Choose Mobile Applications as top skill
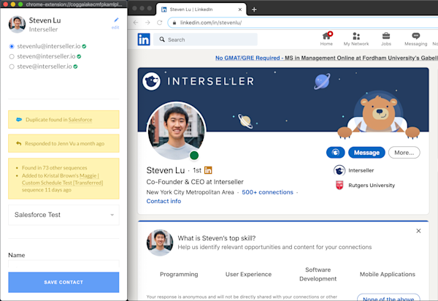Image resolution: width=438 pixels, height=301 pixels. pos(388,274)
